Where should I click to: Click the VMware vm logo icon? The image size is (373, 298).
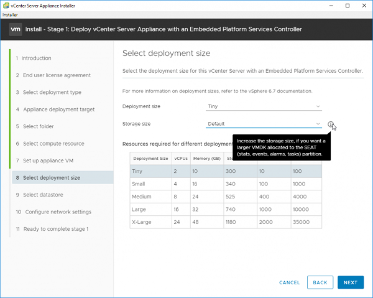[x=16, y=29]
